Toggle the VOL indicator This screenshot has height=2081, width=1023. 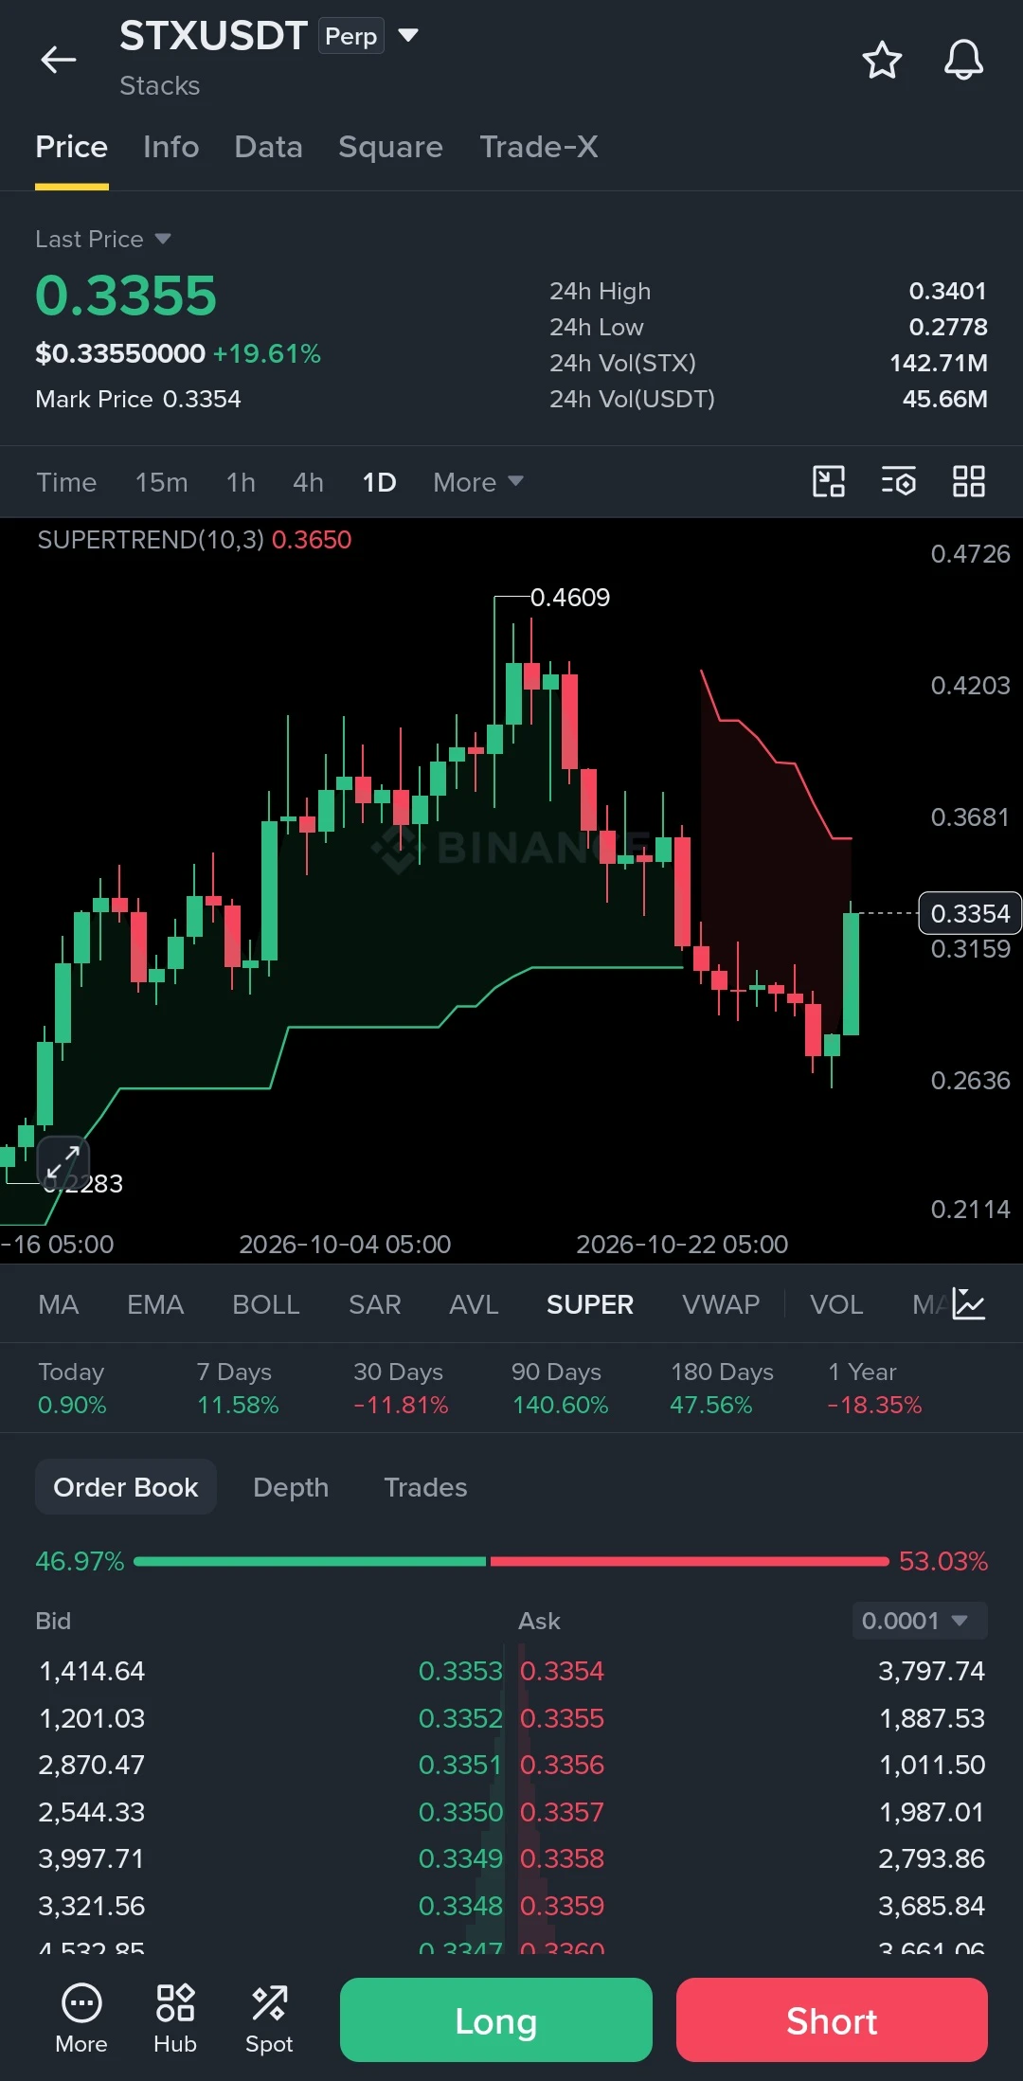click(x=836, y=1304)
